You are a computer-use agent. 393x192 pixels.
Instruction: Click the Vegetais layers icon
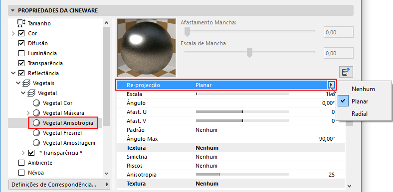26,83
